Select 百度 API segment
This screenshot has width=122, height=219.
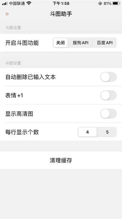click(x=105, y=43)
